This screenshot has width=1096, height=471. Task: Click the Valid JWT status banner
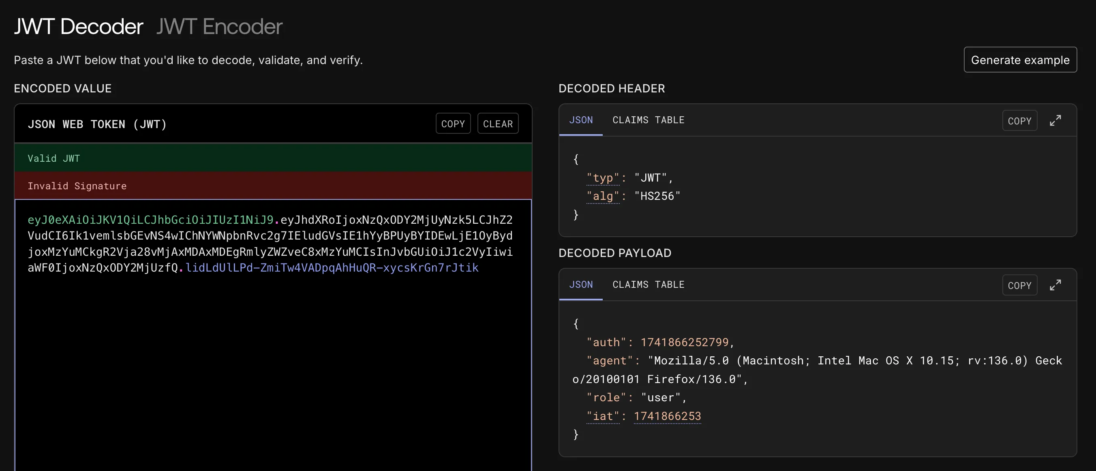(x=272, y=158)
